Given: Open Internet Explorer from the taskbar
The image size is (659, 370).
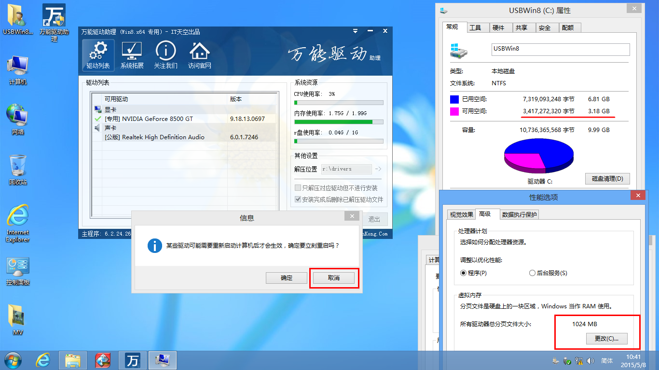Looking at the screenshot, I should point(43,360).
